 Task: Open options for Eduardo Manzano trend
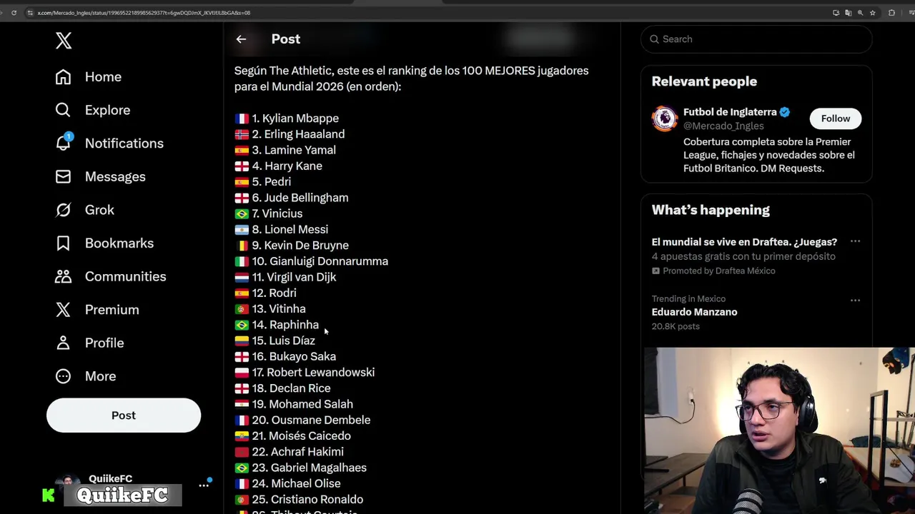pyautogui.click(x=855, y=301)
